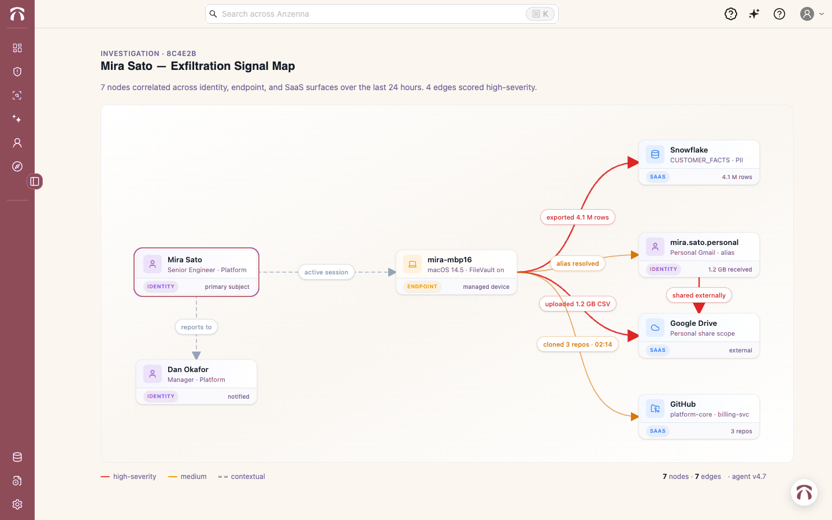Click the SAAS tag on GitHub node
The height and width of the screenshot is (520, 832).
(658, 431)
